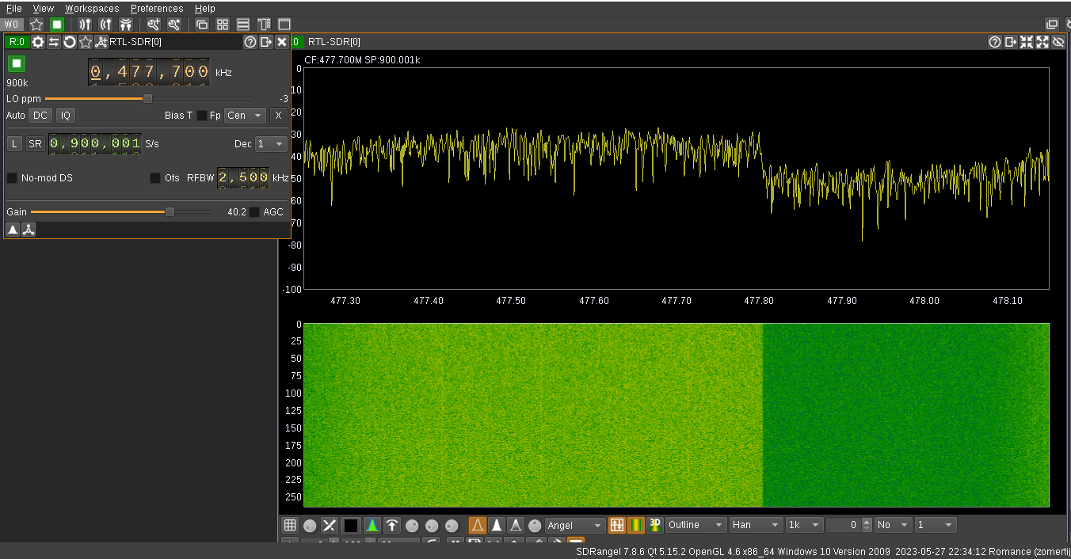Enable the AGC checkbox
The width and height of the screenshot is (1071, 559).
click(254, 212)
